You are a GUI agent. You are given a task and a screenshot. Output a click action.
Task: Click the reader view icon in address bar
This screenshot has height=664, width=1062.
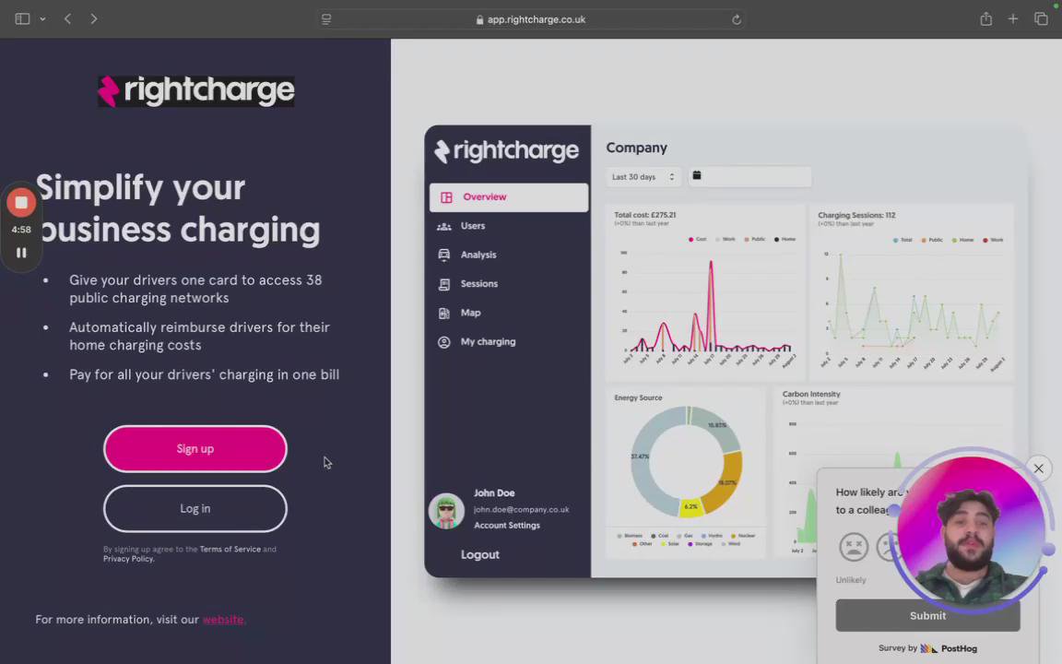click(326, 19)
